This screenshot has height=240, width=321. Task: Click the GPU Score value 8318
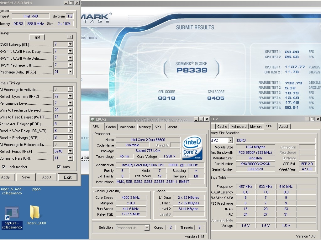167,98
